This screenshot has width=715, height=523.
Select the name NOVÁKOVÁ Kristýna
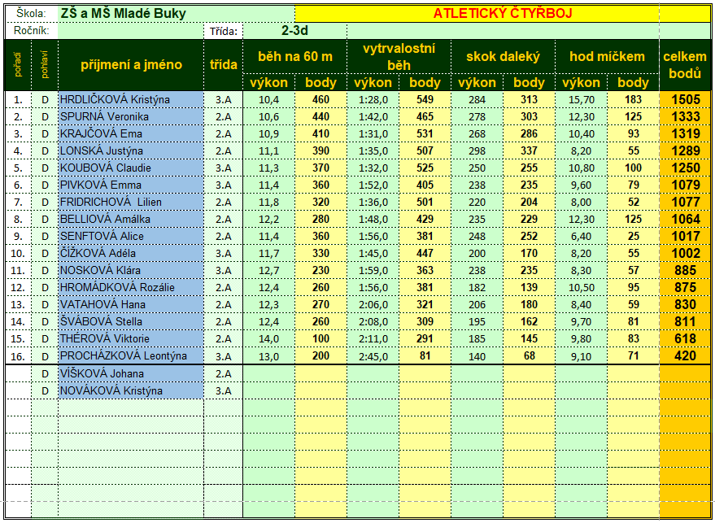131,391
